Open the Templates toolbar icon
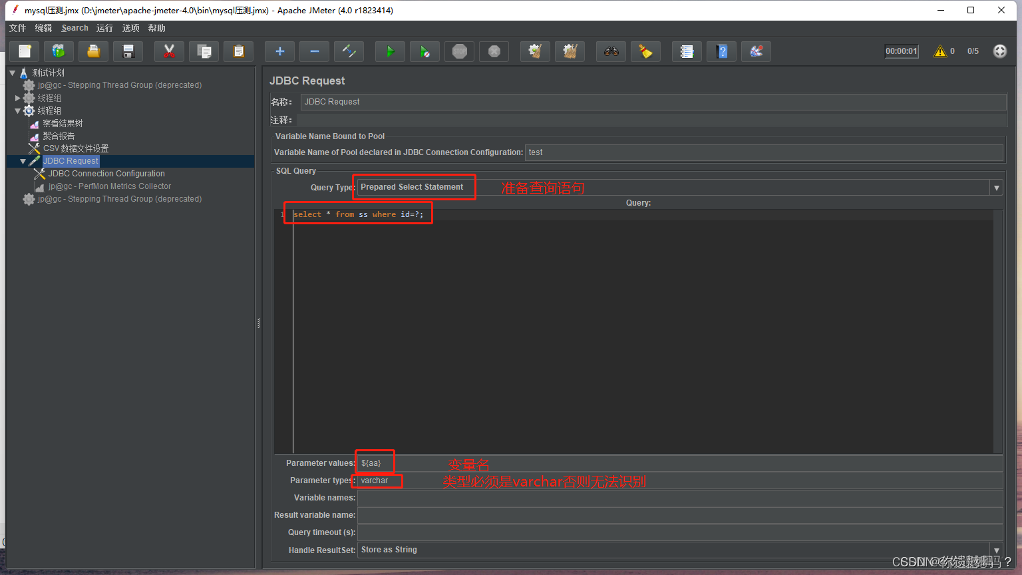 [x=59, y=51]
